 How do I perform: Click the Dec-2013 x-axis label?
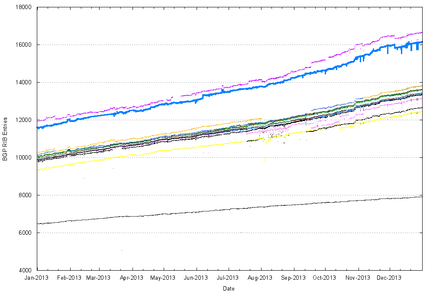389,278
